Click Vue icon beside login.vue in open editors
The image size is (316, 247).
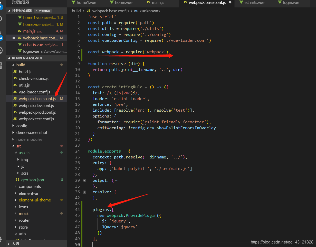pos(20,51)
